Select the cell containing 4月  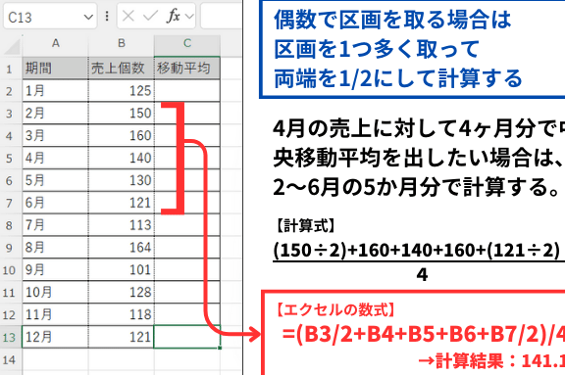pyautogui.click(x=55, y=158)
